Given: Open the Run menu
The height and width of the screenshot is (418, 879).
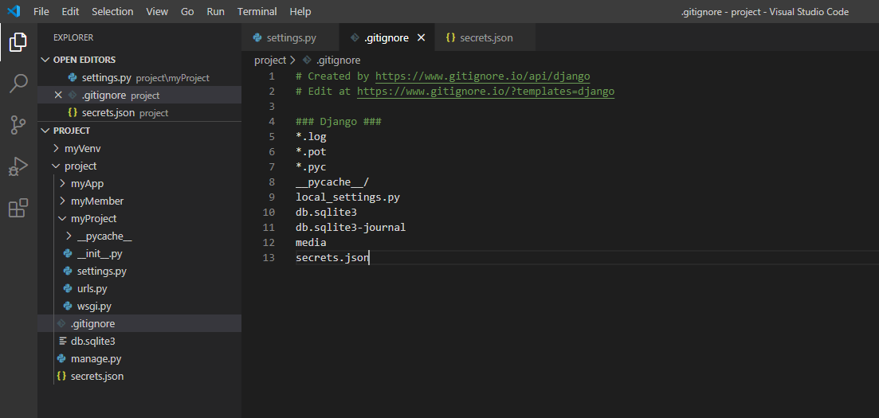Looking at the screenshot, I should coord(215,11).
